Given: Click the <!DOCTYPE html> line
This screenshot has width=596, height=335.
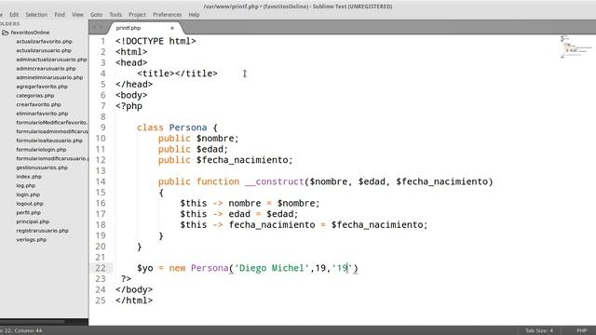Looking at the screenshot, I should coord(156,41).
